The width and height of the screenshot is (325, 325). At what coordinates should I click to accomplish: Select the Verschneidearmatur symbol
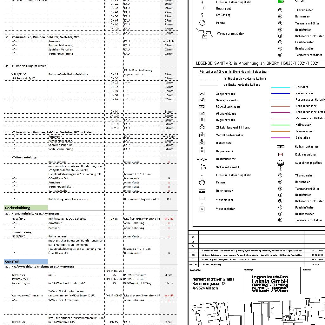(202, 135)
